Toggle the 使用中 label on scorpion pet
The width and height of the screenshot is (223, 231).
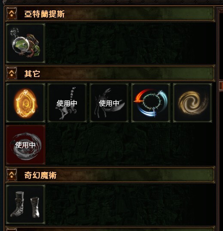click(109, 103)
